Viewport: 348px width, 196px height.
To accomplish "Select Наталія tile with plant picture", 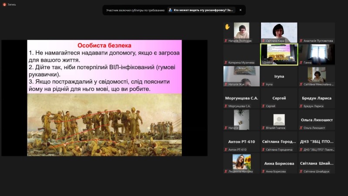I will coord(241,119).
